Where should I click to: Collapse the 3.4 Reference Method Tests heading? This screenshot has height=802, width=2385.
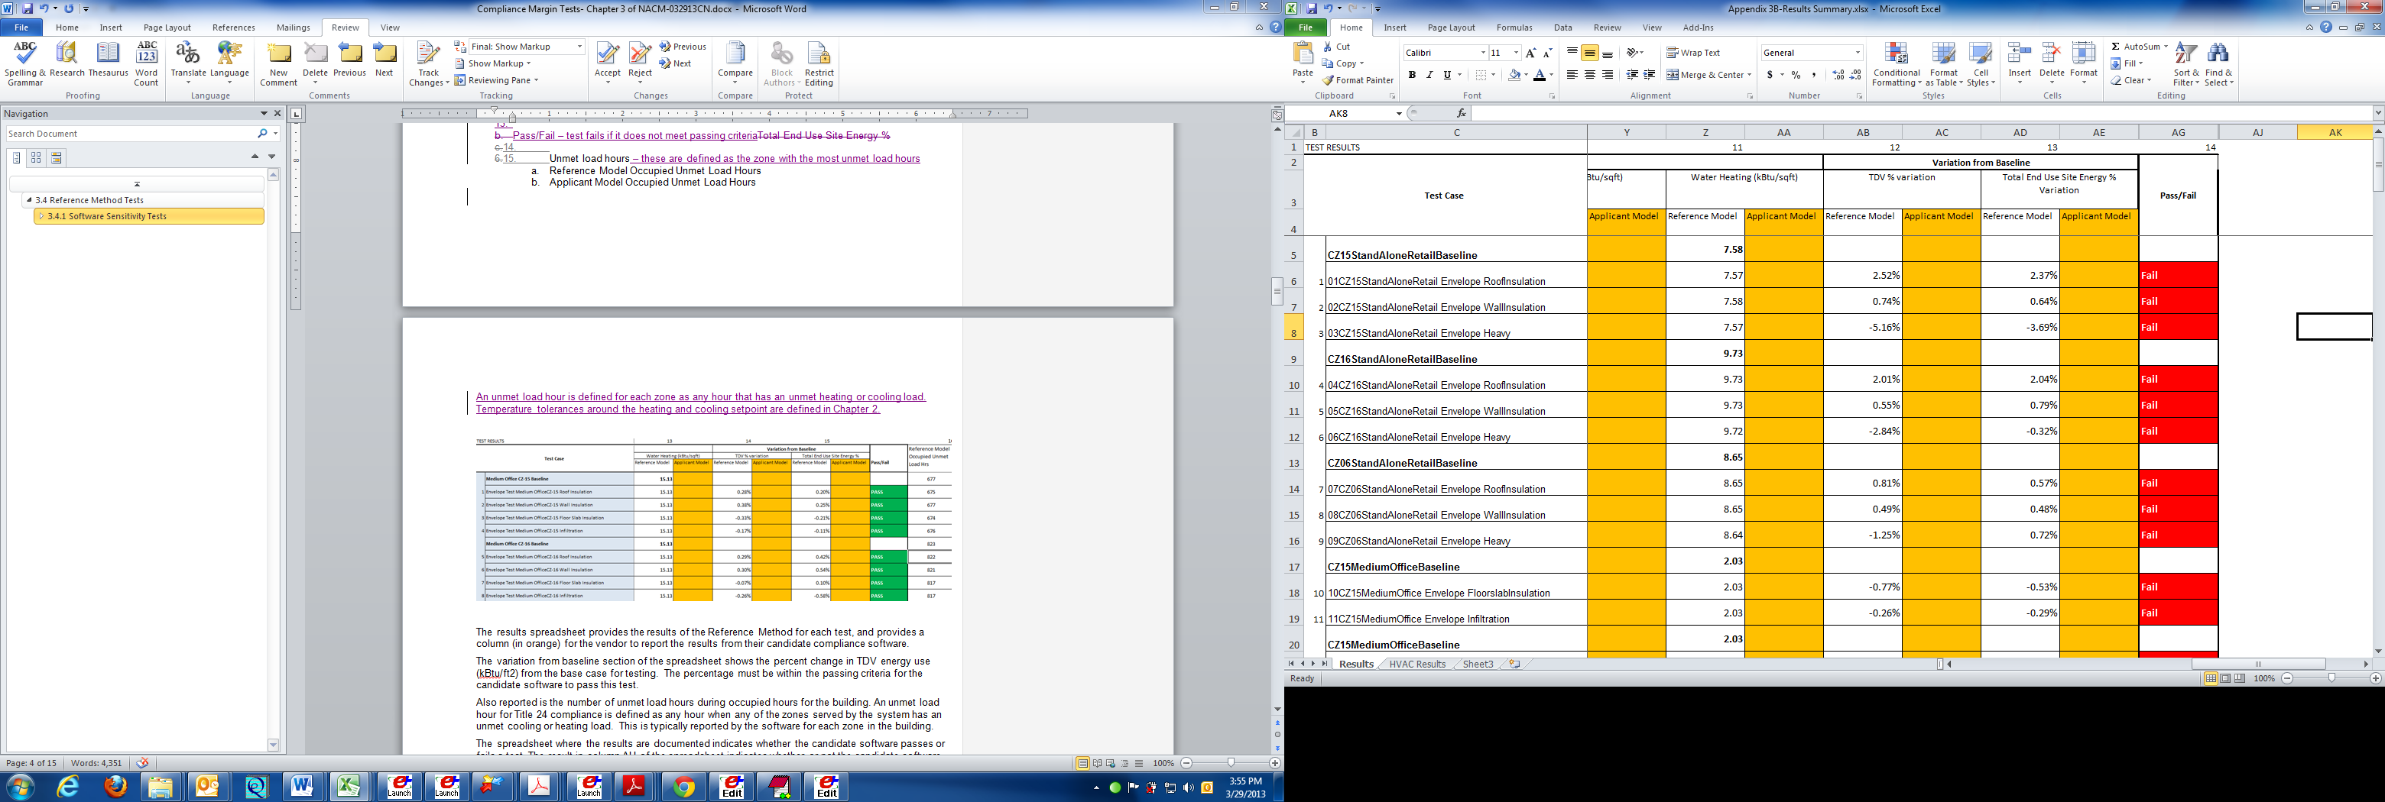[x=29, y=200]
